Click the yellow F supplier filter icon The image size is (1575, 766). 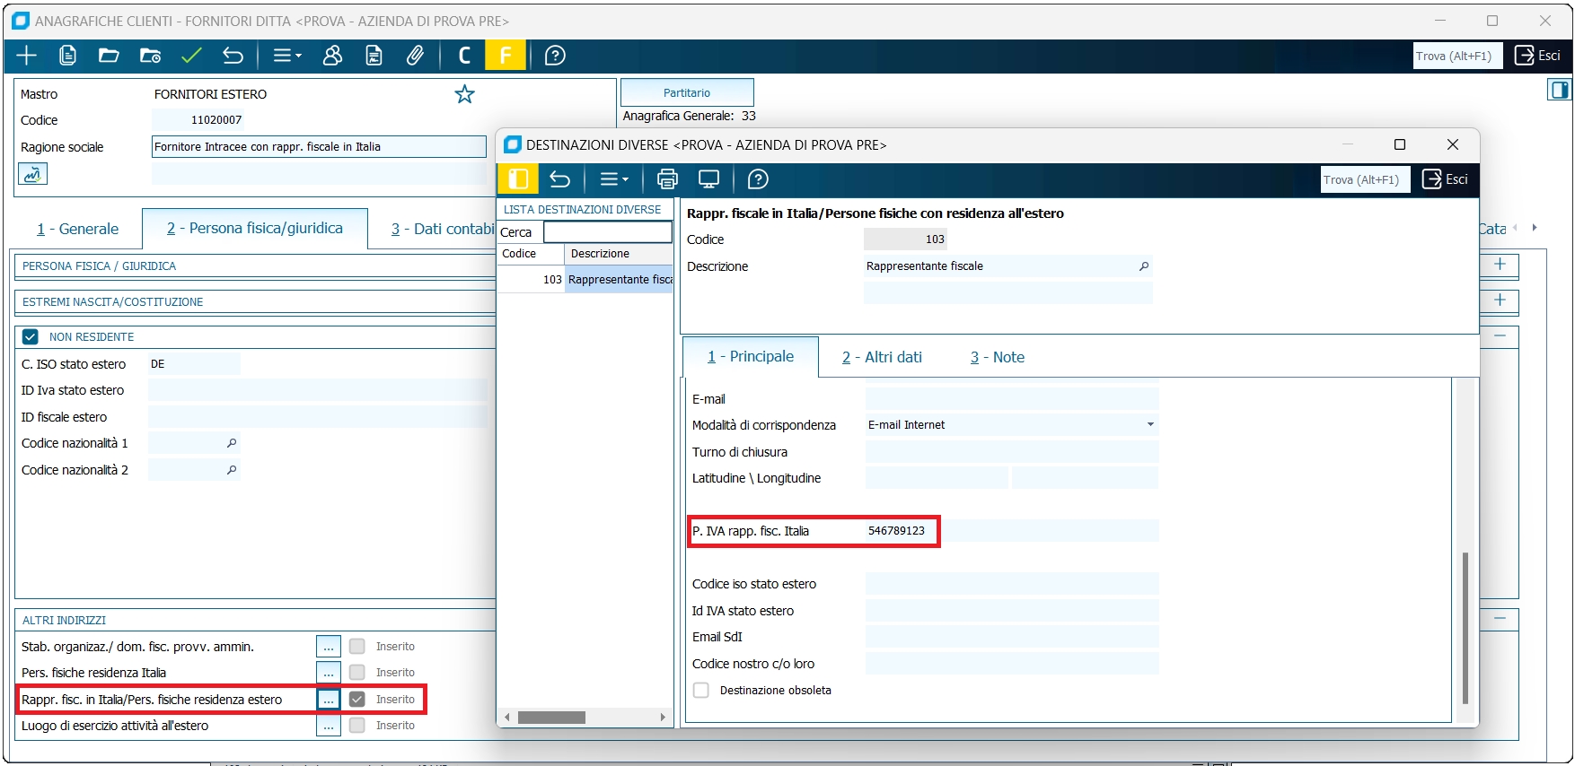[x=506, y=56]
